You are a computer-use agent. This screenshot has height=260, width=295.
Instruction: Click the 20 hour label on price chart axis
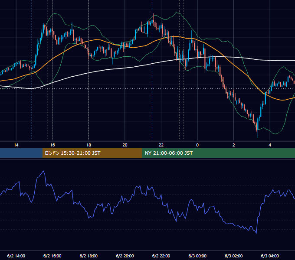pos(125,145)
